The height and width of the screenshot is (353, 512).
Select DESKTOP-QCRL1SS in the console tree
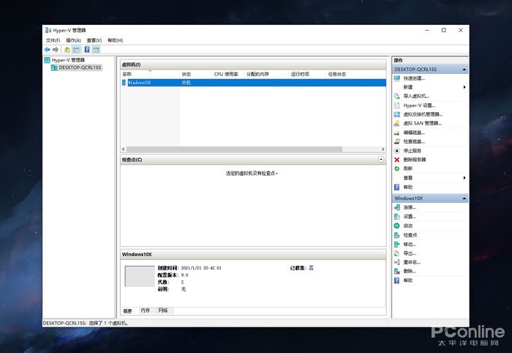pyautogui.click(x=80, y=67)
